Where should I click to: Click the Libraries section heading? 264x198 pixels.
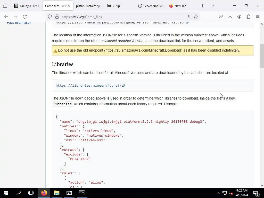pos(63,64)
